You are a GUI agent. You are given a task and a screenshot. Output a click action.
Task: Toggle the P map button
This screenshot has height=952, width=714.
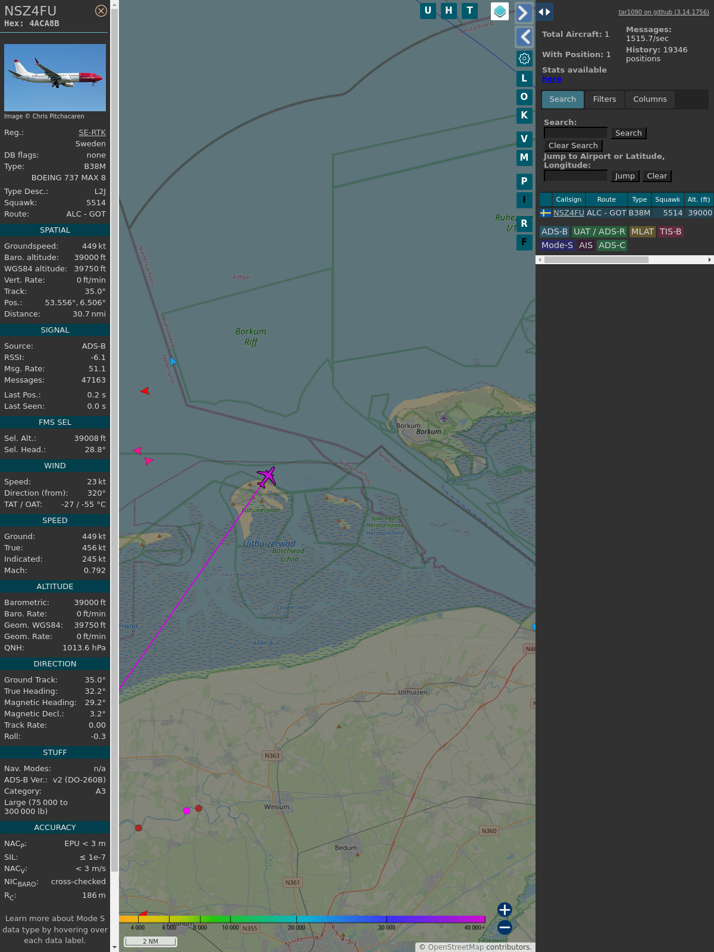click(x=524, y=181)
